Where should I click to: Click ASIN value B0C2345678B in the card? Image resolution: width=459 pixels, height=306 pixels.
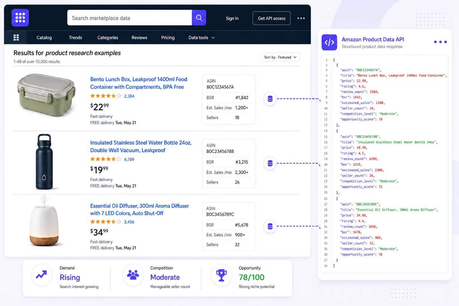coord(220,151)
